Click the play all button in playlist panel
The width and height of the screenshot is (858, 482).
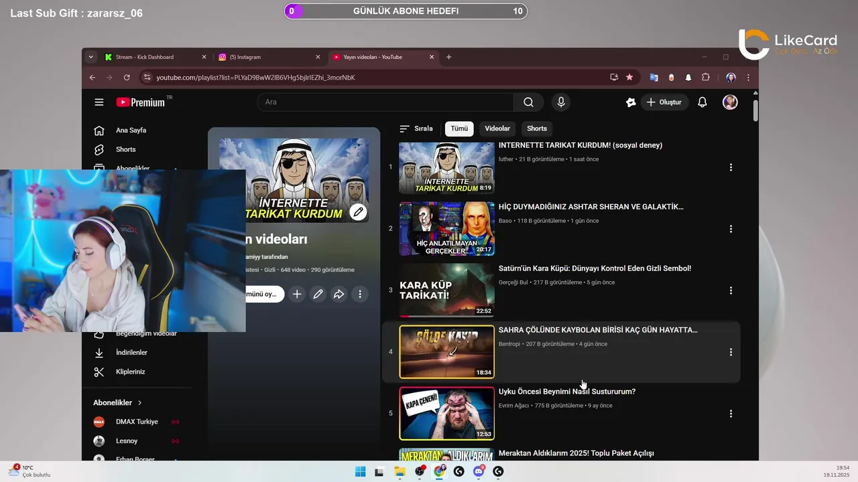pos(265,294)
